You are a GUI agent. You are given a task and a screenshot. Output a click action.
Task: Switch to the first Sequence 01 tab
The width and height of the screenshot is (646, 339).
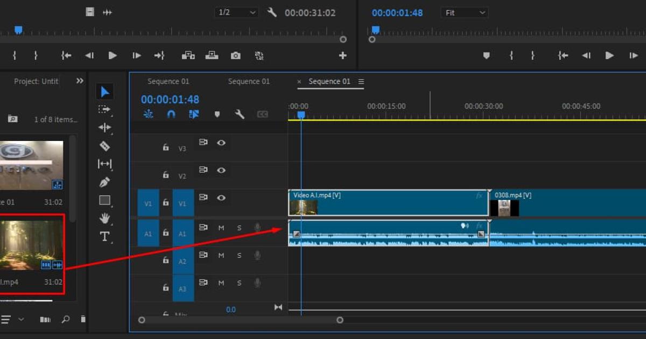[168, 82]
